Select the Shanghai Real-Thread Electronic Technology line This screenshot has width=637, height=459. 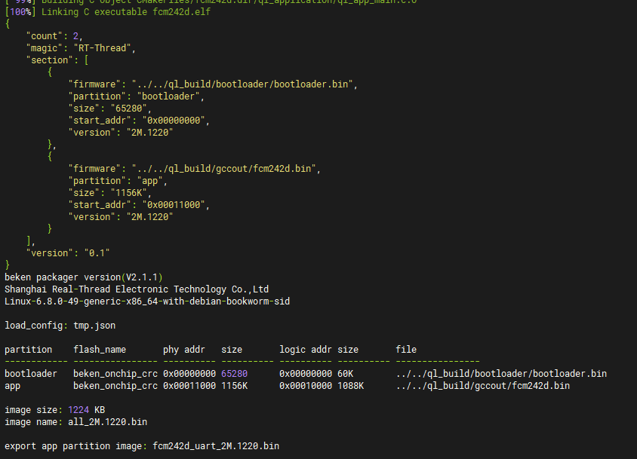[x=137, y=289]
